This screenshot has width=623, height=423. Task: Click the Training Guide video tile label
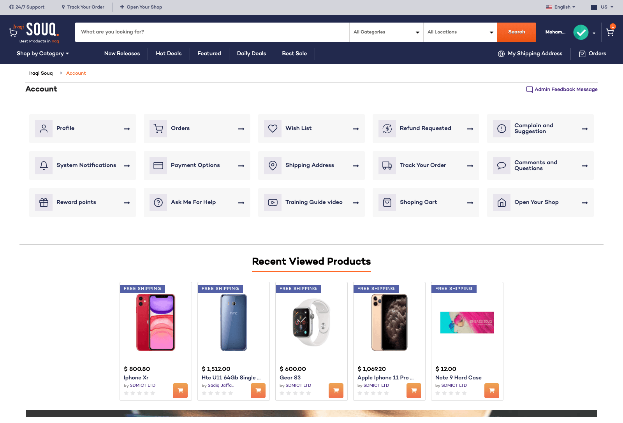[x=314, y=202]
